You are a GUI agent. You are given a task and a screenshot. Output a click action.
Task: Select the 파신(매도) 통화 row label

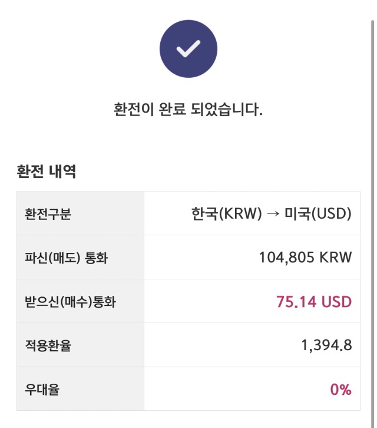point(67,258)
